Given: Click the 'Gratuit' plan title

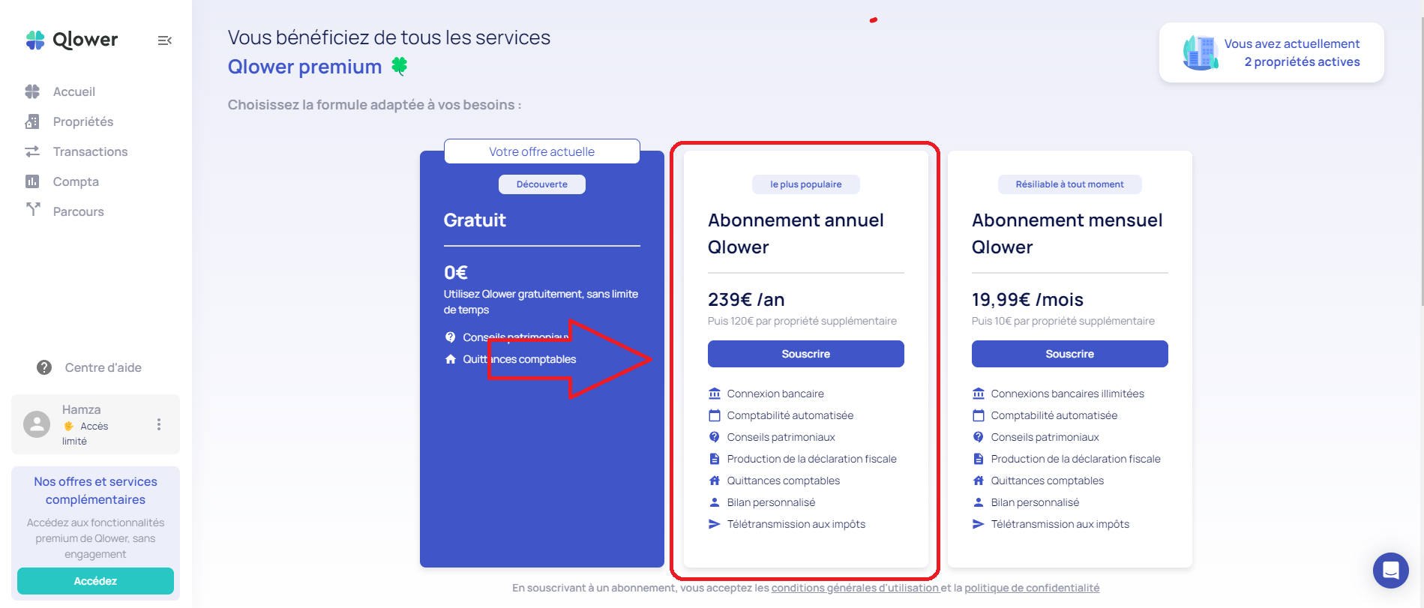Looking at the screenshot, I should 475,220.
